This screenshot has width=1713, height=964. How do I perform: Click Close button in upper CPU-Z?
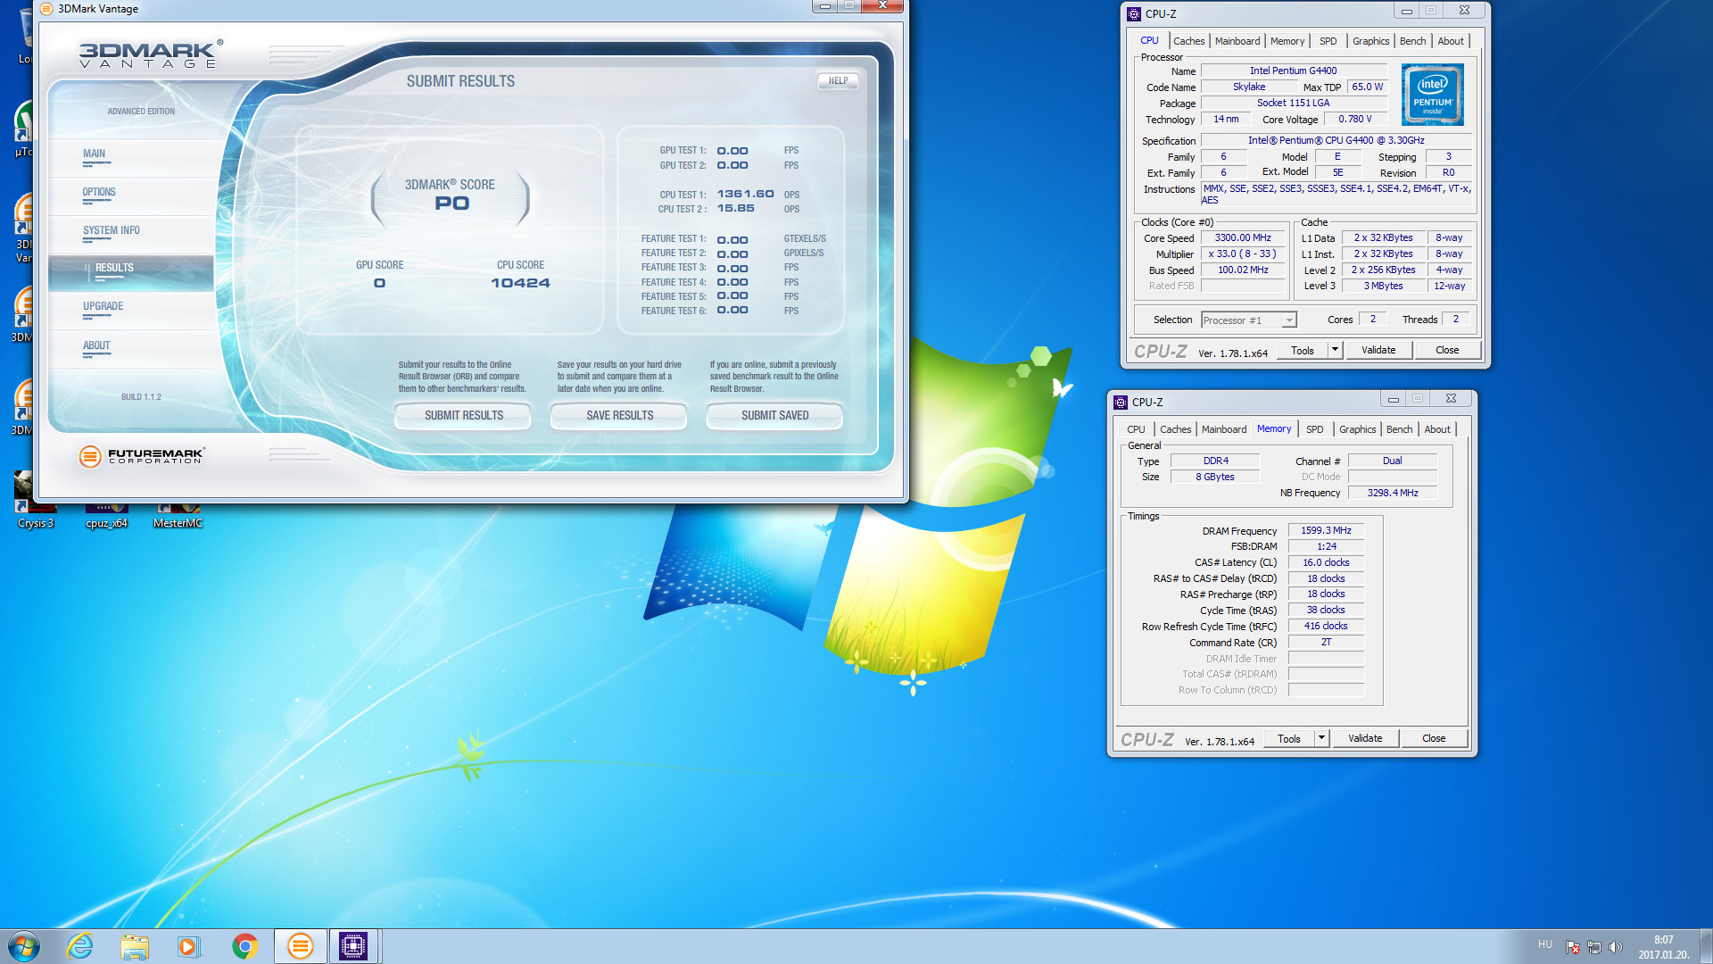tap(1447, 350)
